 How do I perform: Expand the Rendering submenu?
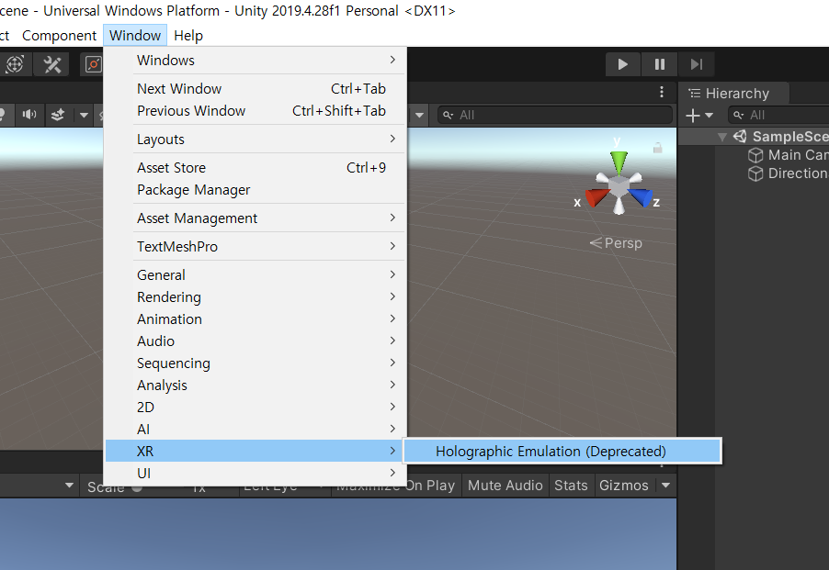click(256, 297)
